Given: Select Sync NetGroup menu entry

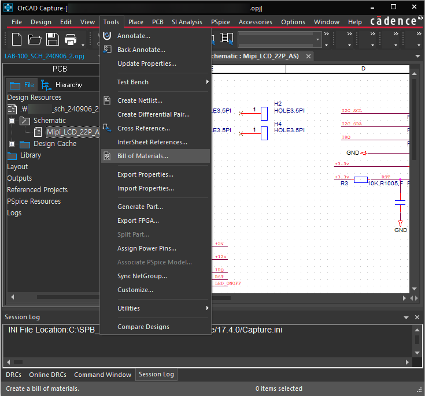Looking at the screenshot, I should click(x=156, y=276).
